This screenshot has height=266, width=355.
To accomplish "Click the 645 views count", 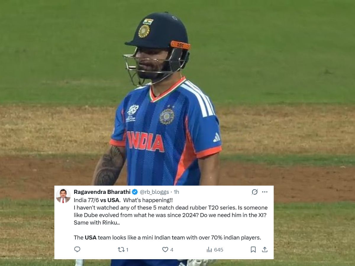I will [x=218, y=250].
